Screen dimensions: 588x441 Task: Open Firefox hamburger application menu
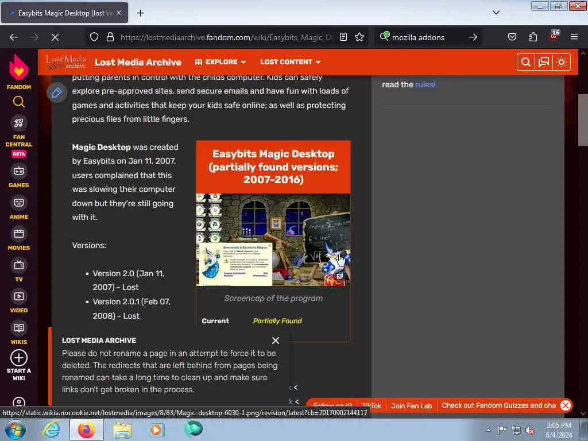[x=574, y=37]
